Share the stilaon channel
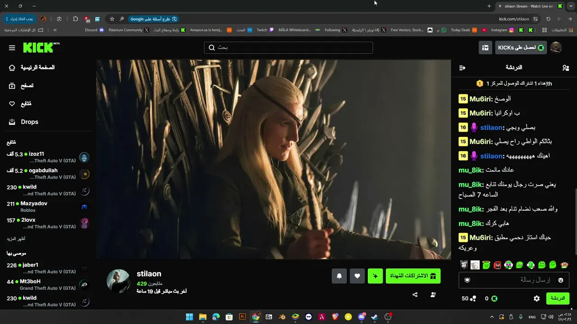The width and height of the screenshot is (577, 324). point(415,295)
